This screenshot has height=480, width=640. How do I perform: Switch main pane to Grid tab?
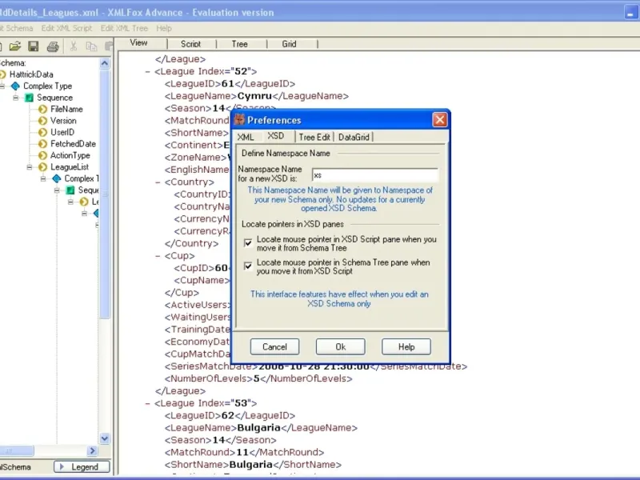tap(289, 44)
